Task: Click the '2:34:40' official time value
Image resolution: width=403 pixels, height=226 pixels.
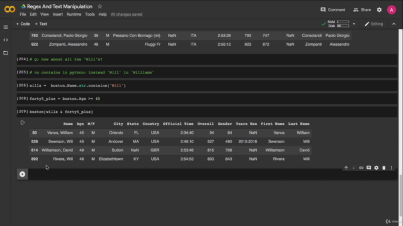Action: (x=187, y=132)
